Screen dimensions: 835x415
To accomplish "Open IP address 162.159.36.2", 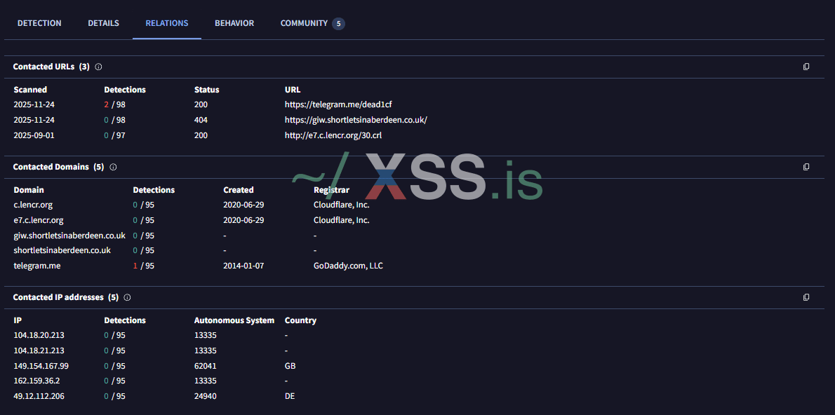I will click(x=36, y=381).
